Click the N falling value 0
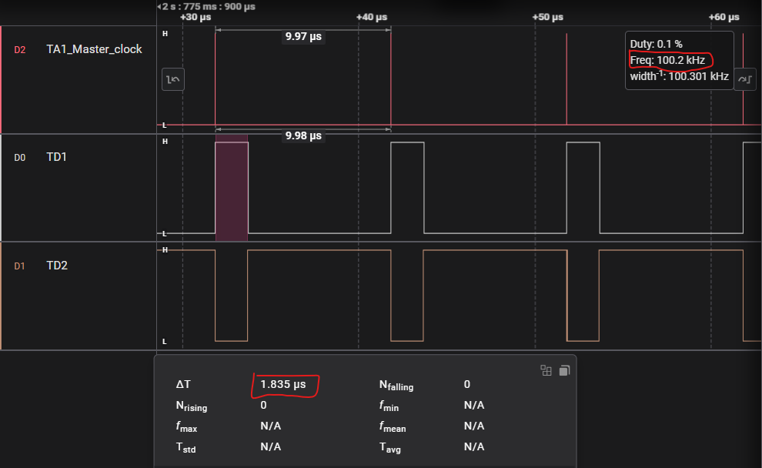The width and height of the screenshot is (762, 468). pyautogui.click(x=467, y=384)
